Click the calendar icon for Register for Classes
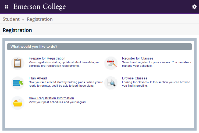Screen dimensions: 199x133 click(111, 63)
